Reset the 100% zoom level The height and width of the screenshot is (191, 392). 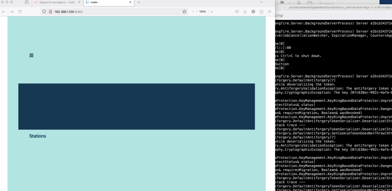tap(203, 11)
